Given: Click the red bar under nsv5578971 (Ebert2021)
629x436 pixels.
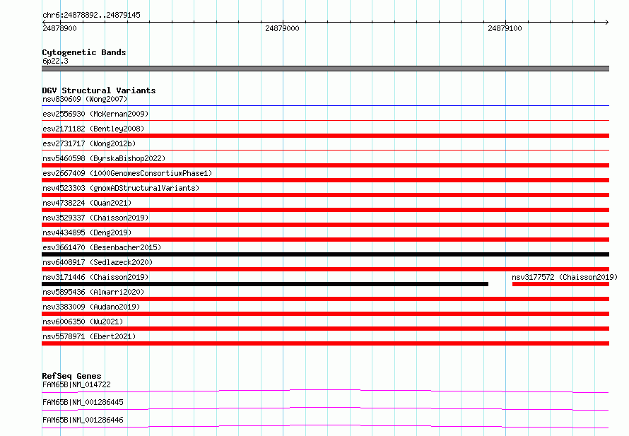Looking at the screenshot, I should (325, 343).
